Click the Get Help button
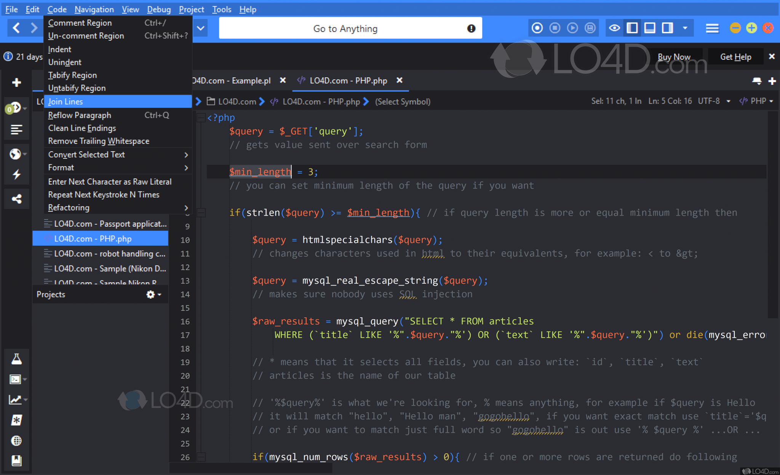 tap(735, 57)
